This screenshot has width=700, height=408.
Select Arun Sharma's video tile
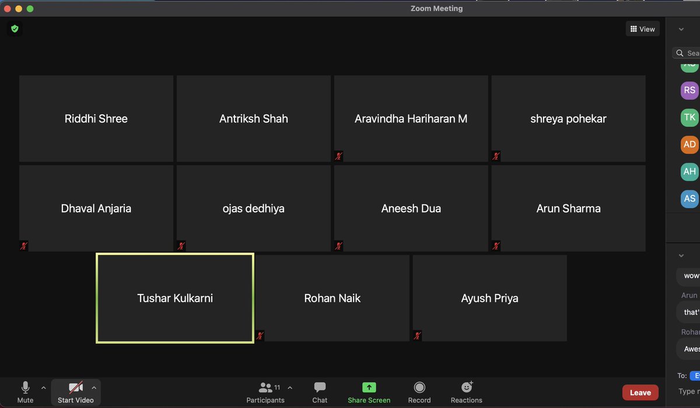[568, 208]
